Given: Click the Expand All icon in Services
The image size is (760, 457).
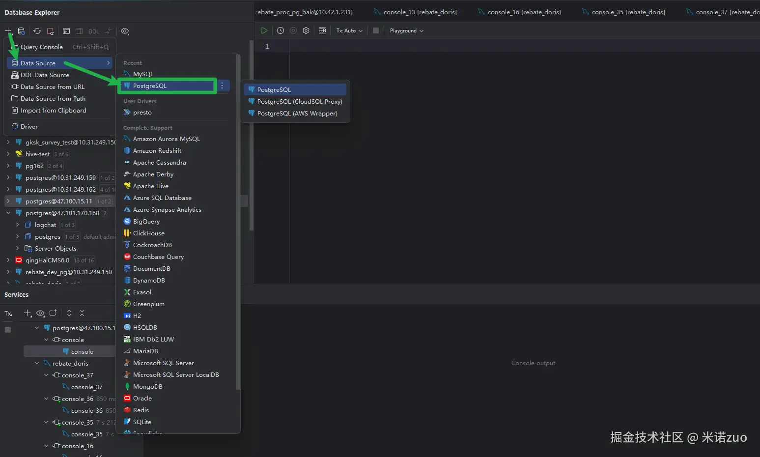Looking at the screenshot, I should click(x=69, y=313).
